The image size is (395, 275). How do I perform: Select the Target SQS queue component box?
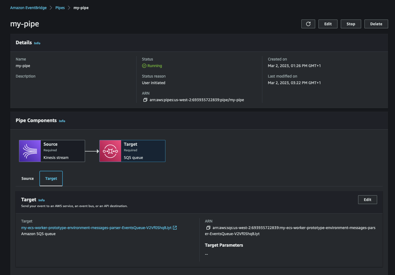pos(132,151)
